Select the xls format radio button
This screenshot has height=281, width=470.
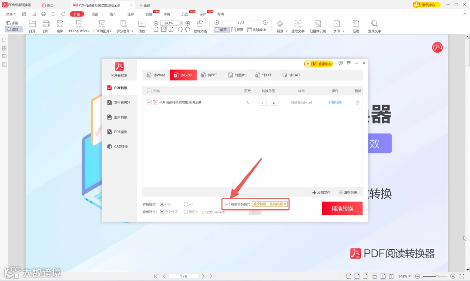point(186,204)
